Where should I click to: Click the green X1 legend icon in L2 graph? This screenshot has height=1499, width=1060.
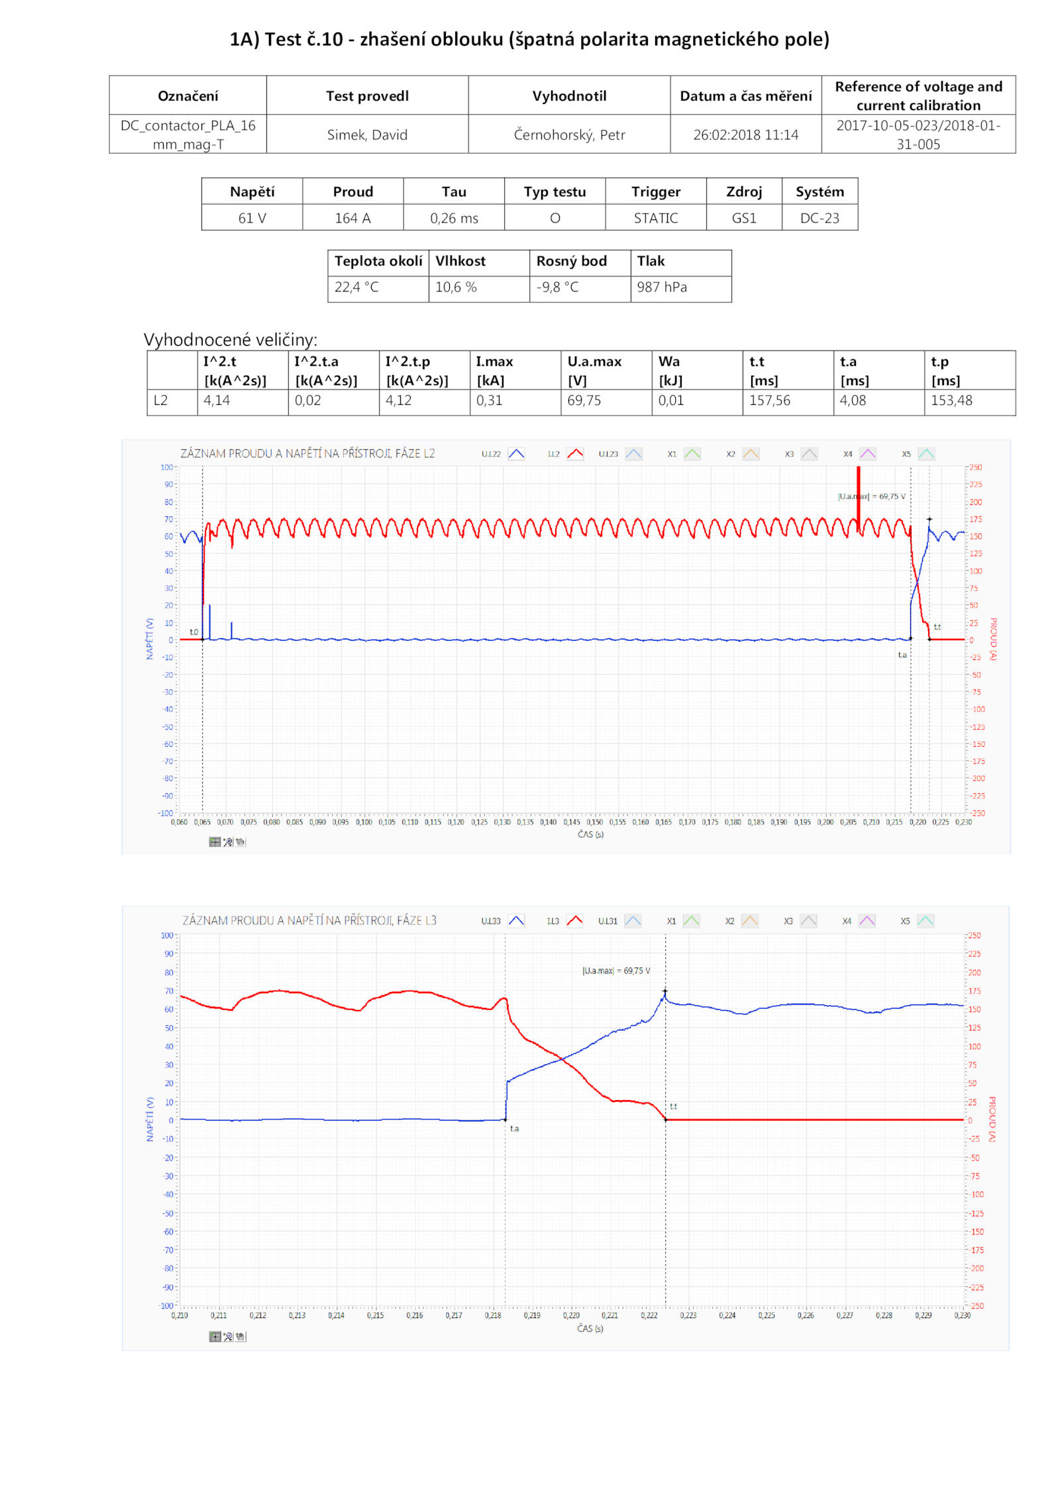[692, 454]
